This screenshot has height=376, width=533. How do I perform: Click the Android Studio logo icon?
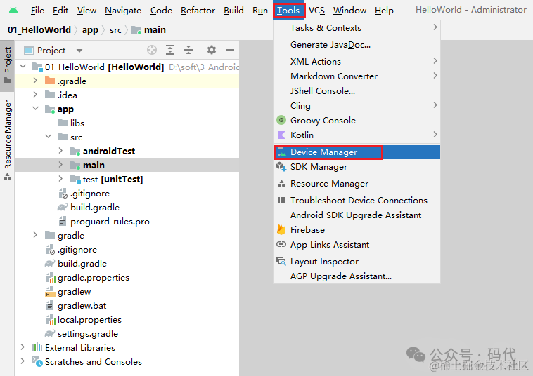[13, 10]
